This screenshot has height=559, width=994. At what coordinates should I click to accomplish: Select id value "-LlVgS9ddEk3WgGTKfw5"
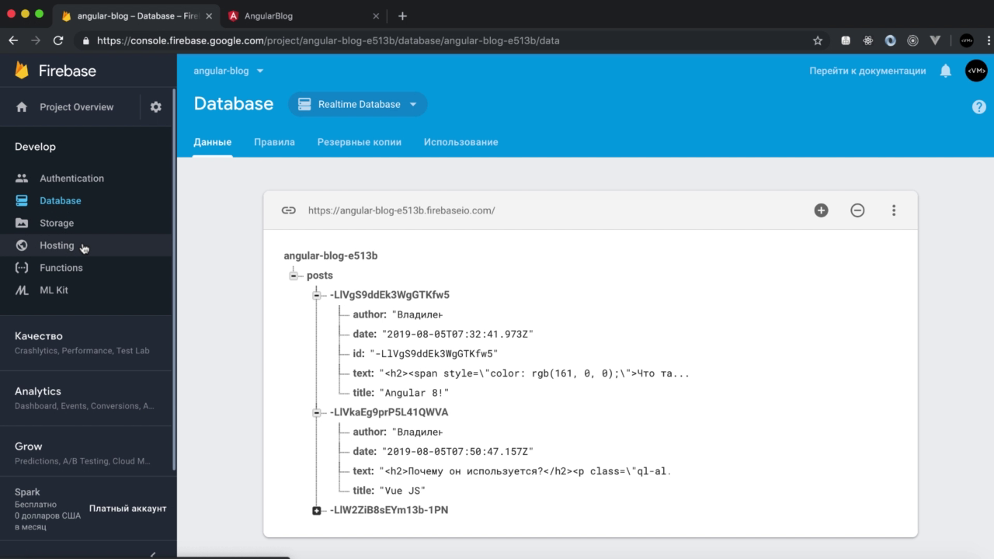[x=434, y=354]
